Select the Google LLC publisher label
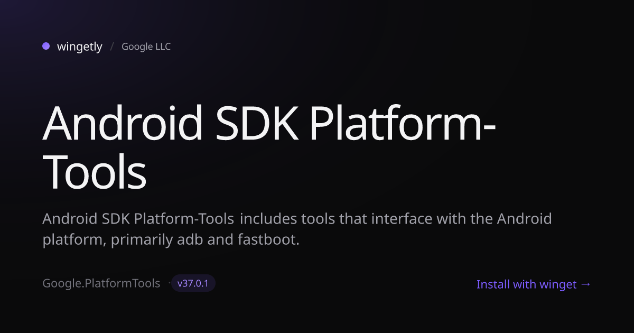 click(146, 47)
